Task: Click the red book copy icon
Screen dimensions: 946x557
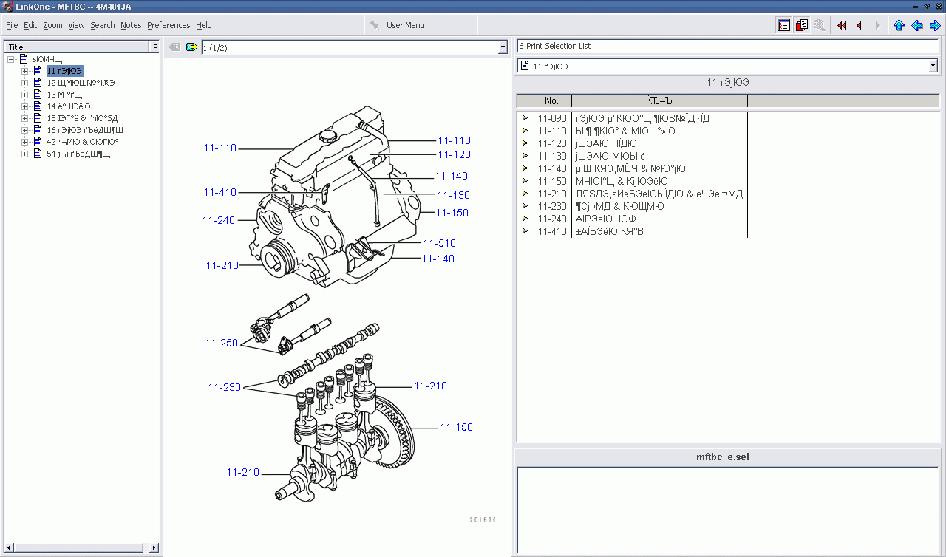Action: point(802,25)
